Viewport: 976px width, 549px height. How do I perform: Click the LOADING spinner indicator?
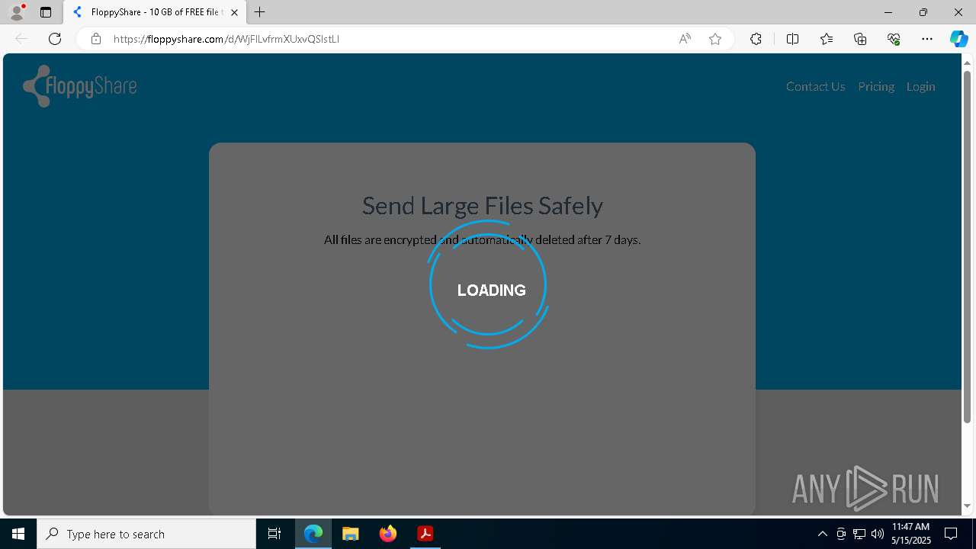[x=489, y=285]
